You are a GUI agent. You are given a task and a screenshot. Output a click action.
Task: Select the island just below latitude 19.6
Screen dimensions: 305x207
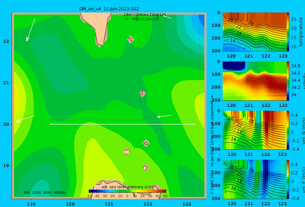tap(146, 143)
